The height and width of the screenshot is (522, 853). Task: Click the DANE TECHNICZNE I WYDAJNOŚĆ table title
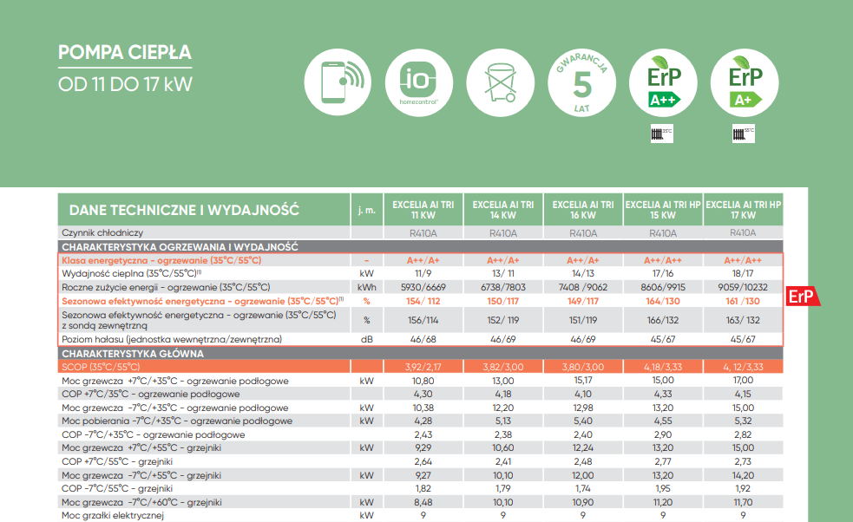[x=183, y=210]
